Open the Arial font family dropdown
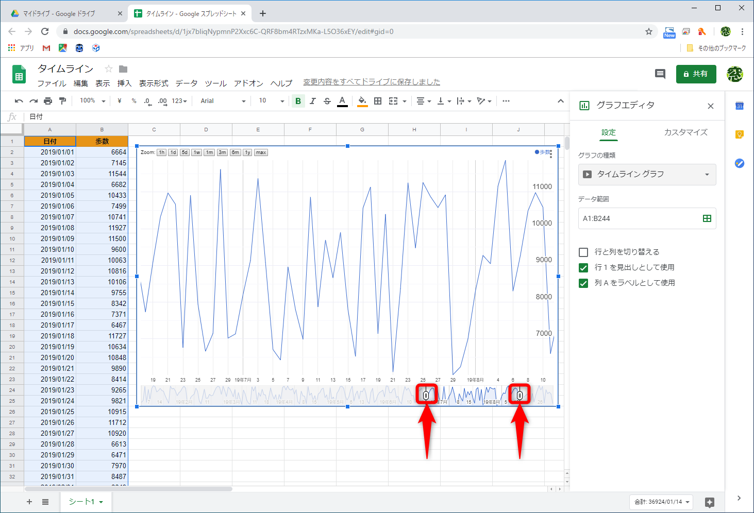The image size is (754, 513). point(223,101)
